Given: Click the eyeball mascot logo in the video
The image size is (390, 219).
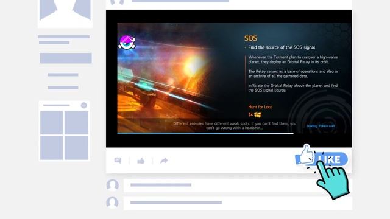Looking at the screenshot, I should coord(127,42).
